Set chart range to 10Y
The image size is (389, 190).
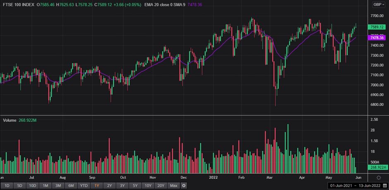pos(148,185)
